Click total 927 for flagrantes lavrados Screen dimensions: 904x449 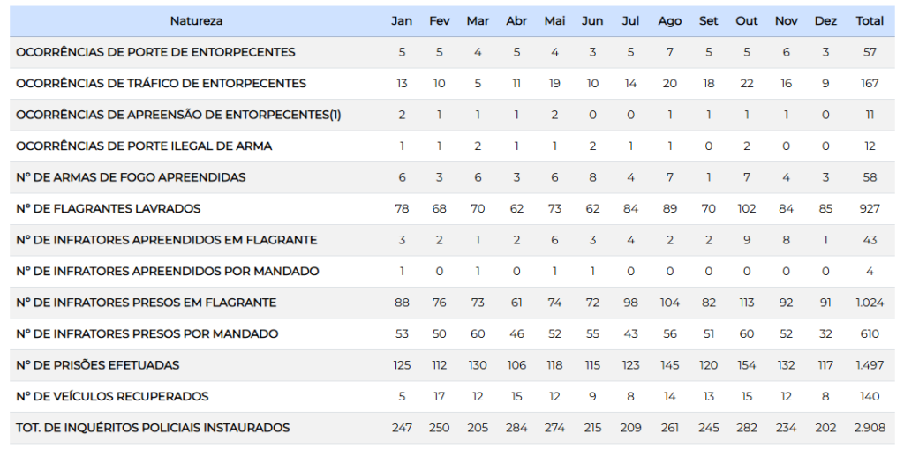870,209
